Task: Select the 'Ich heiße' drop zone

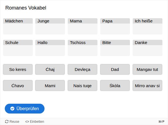Action: pyautogui.click(x=147, y=29)
